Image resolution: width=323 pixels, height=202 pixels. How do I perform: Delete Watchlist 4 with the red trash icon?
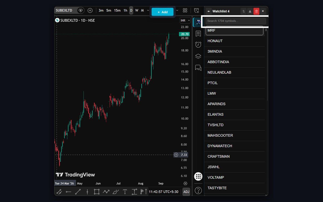pos(256,11)
